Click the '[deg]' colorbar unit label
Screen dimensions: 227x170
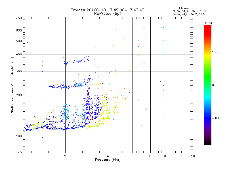pos(208,23)
